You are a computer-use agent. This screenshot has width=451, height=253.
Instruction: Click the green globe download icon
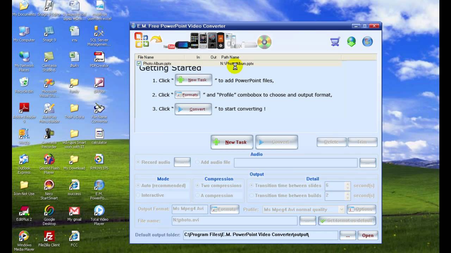point(351,42)
